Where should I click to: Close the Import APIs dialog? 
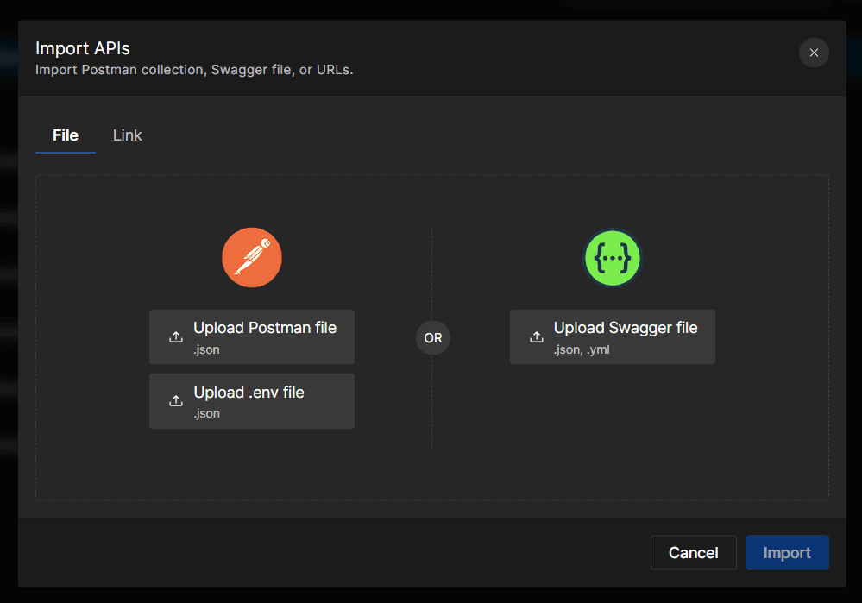[813, 53]
